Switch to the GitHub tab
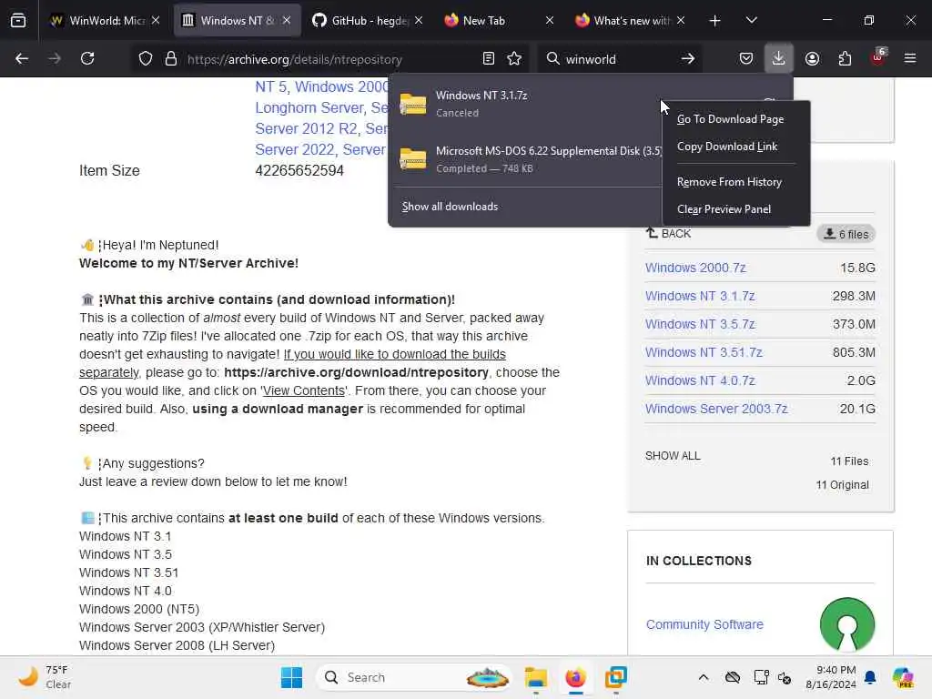The width and height of the screenshot is (932, 699). point(368,20)
